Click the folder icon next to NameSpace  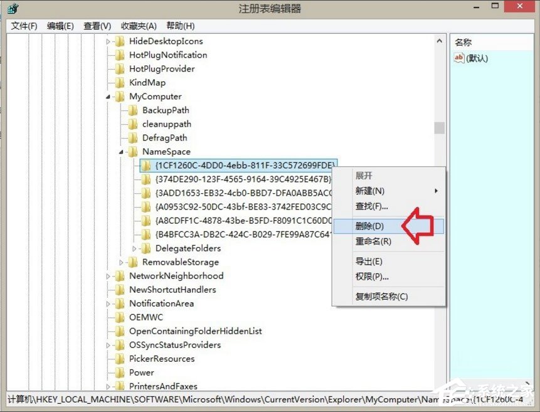click(x=134, y=151)
